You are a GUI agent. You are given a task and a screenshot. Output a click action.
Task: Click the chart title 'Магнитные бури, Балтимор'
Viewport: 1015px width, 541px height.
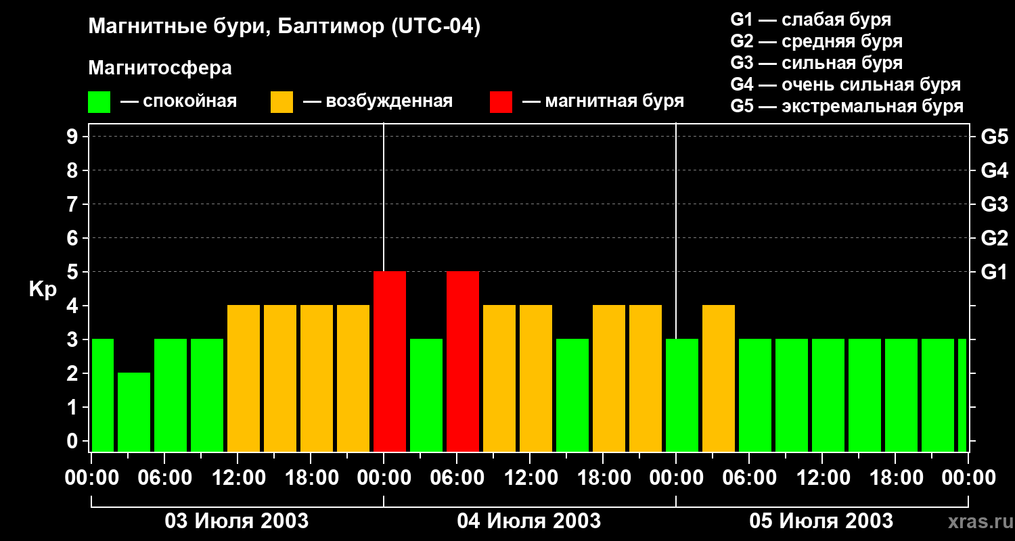click(x=284, y=27)
